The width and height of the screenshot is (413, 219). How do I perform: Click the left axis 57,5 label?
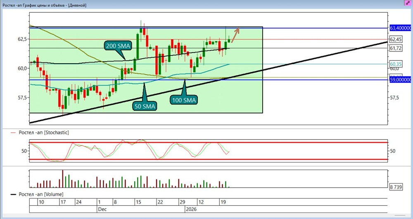coord(23,98)
